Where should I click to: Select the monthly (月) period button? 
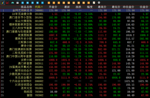tap(32, 3)
